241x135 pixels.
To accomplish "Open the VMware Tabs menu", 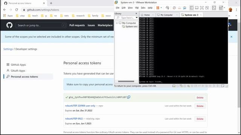I will point(143,7).
